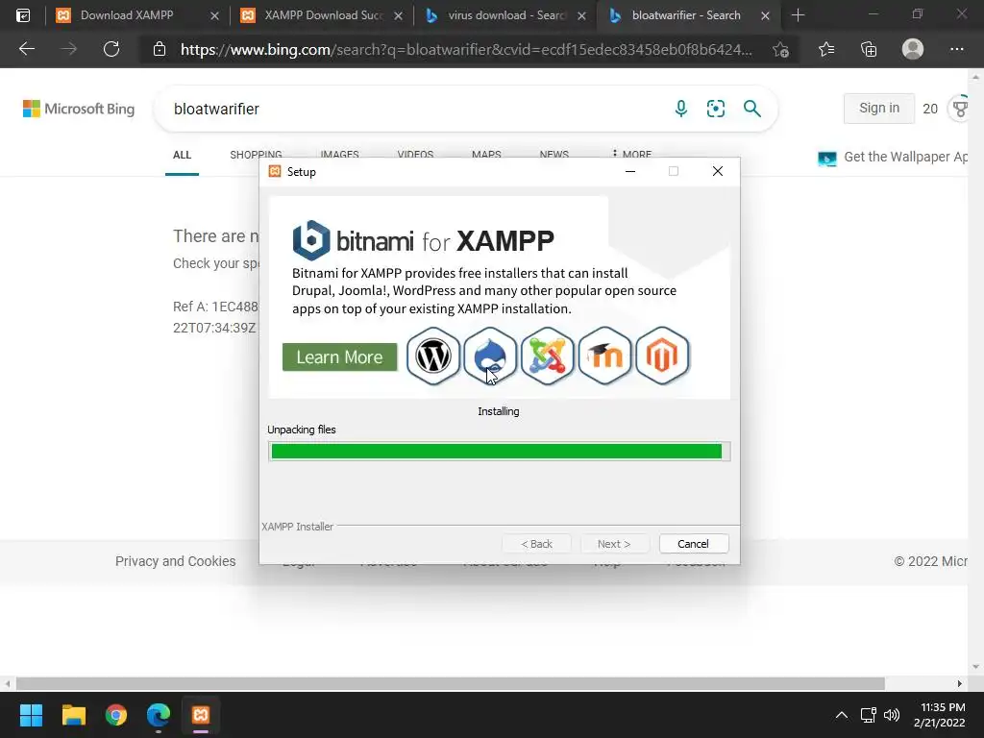Minimize the Setup installer window
The width and height of the screenshot is (984, 738).
[630, 171]
